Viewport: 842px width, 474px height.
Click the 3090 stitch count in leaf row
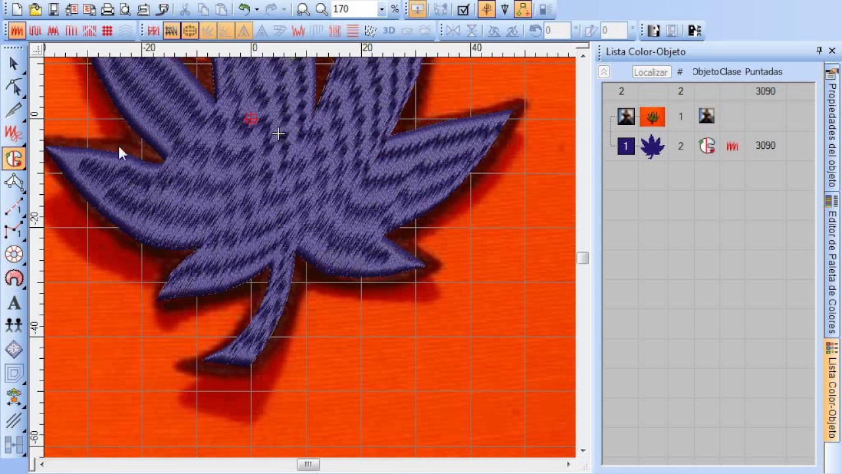pyautogui.click(x=765, y=145)
